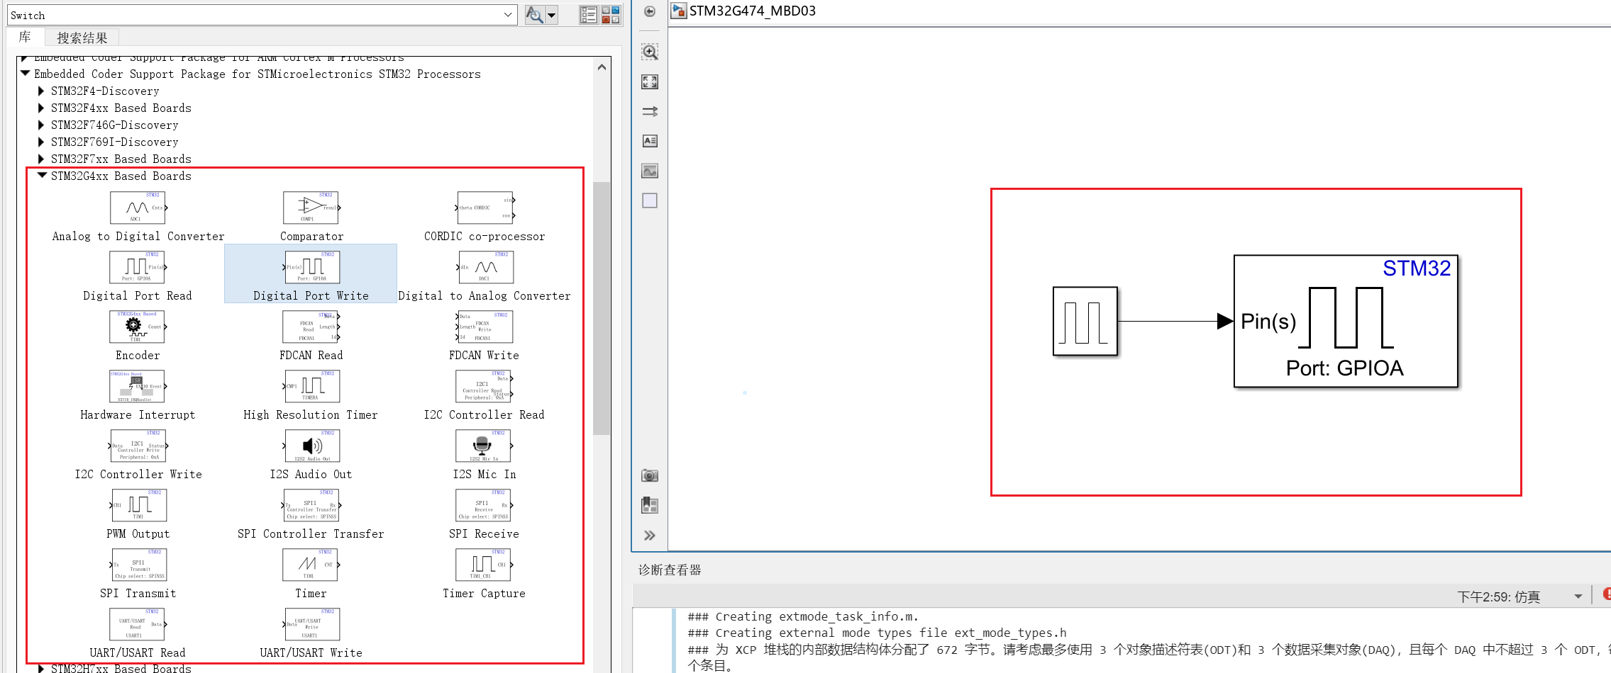Select the SPI Receive block
Image resolution: width=1611 pixels, height=673 pixels.
[x=485, y=505]
